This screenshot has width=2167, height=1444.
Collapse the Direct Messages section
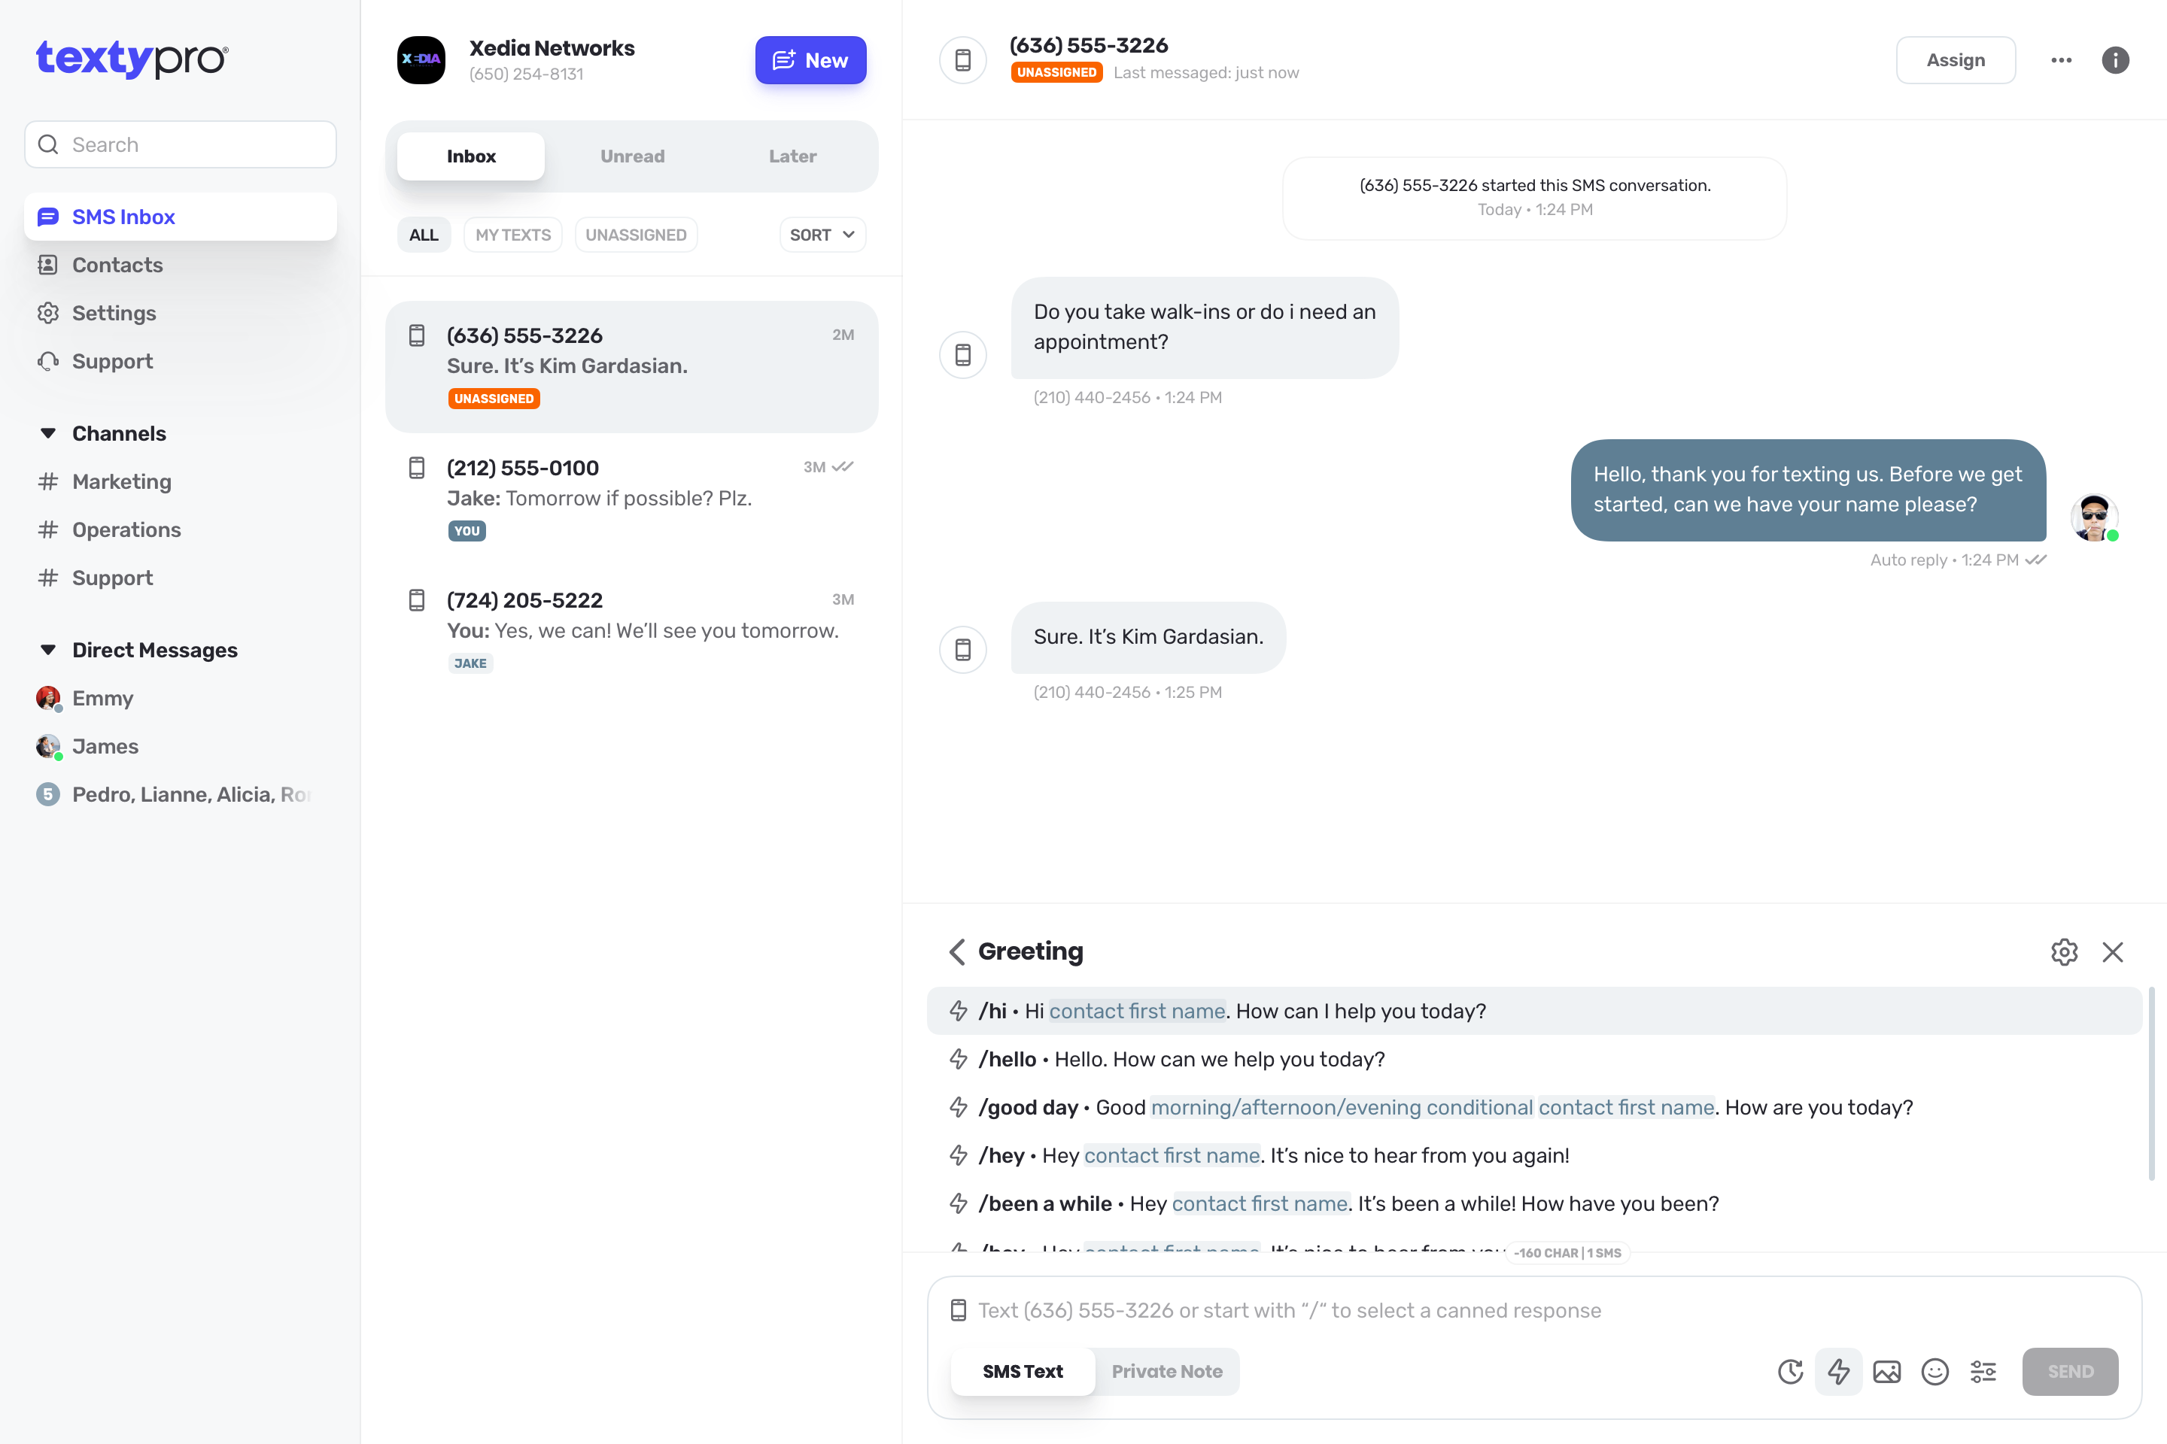(48, 649)
